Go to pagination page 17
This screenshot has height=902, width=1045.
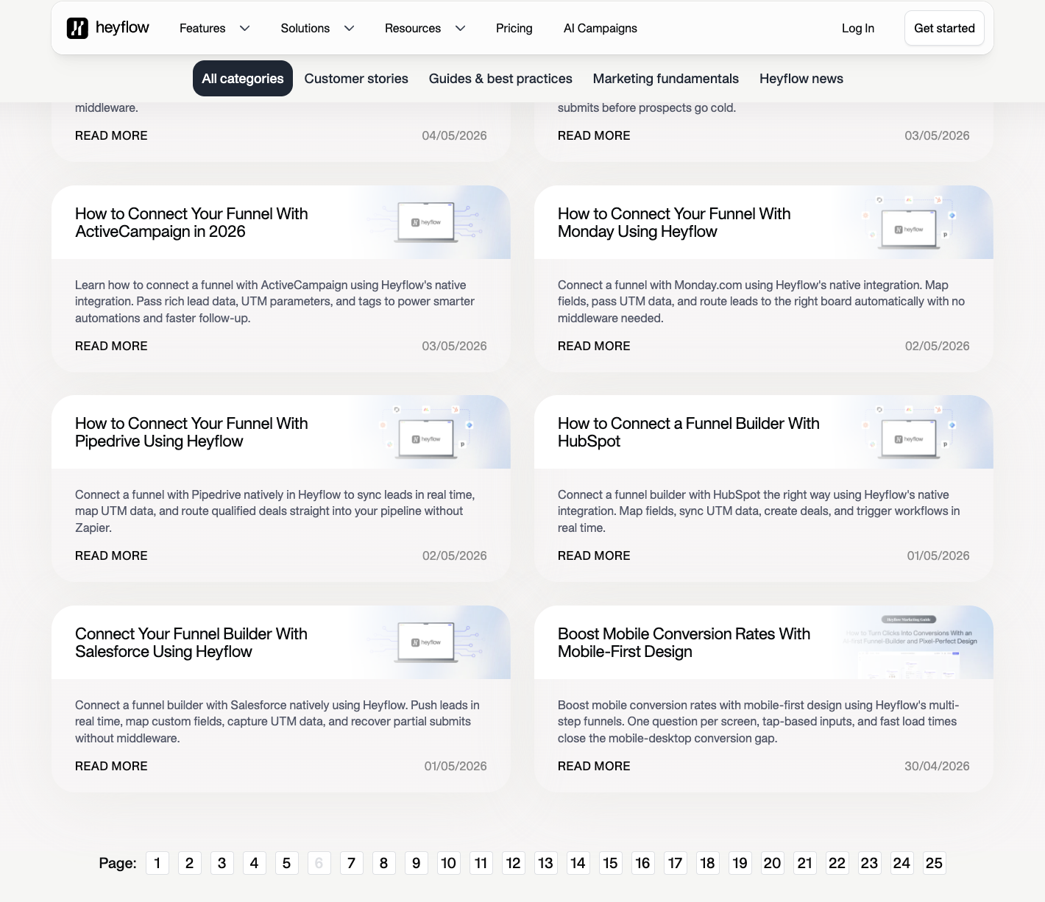676,863
